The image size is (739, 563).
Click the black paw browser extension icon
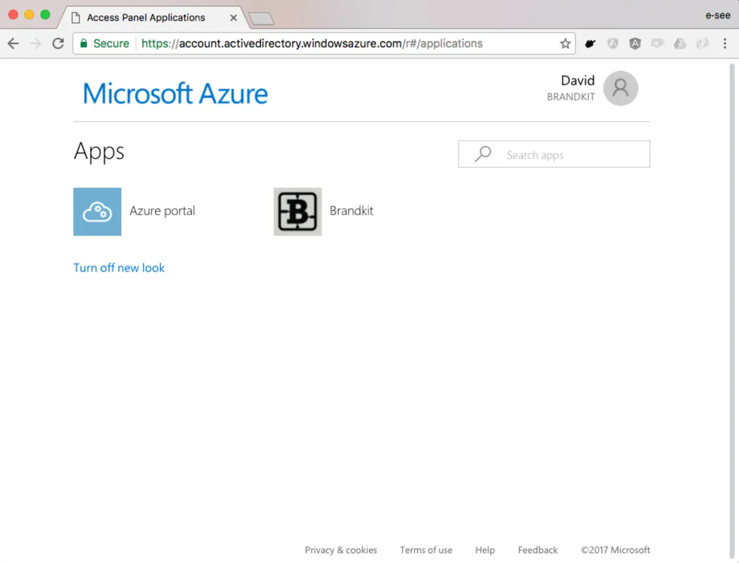(x=590, y=43)
